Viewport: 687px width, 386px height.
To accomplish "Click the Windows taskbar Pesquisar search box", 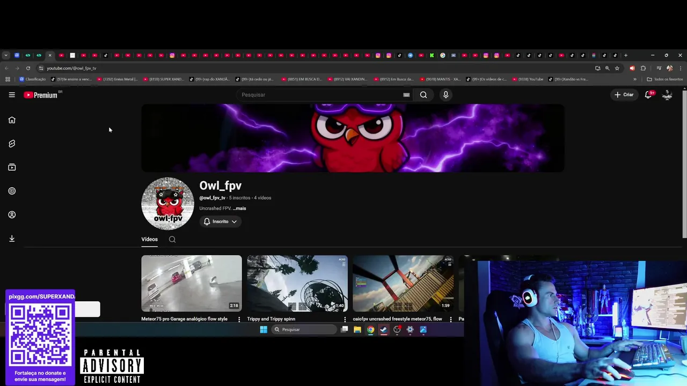I will [x=304, y=330].
